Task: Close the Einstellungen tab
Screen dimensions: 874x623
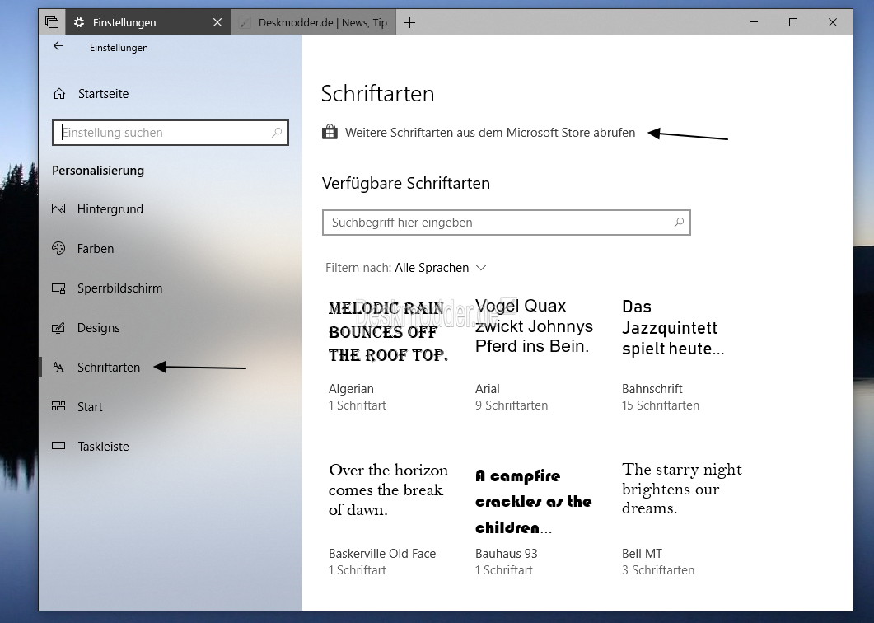Action: click(x=217, y=22)
